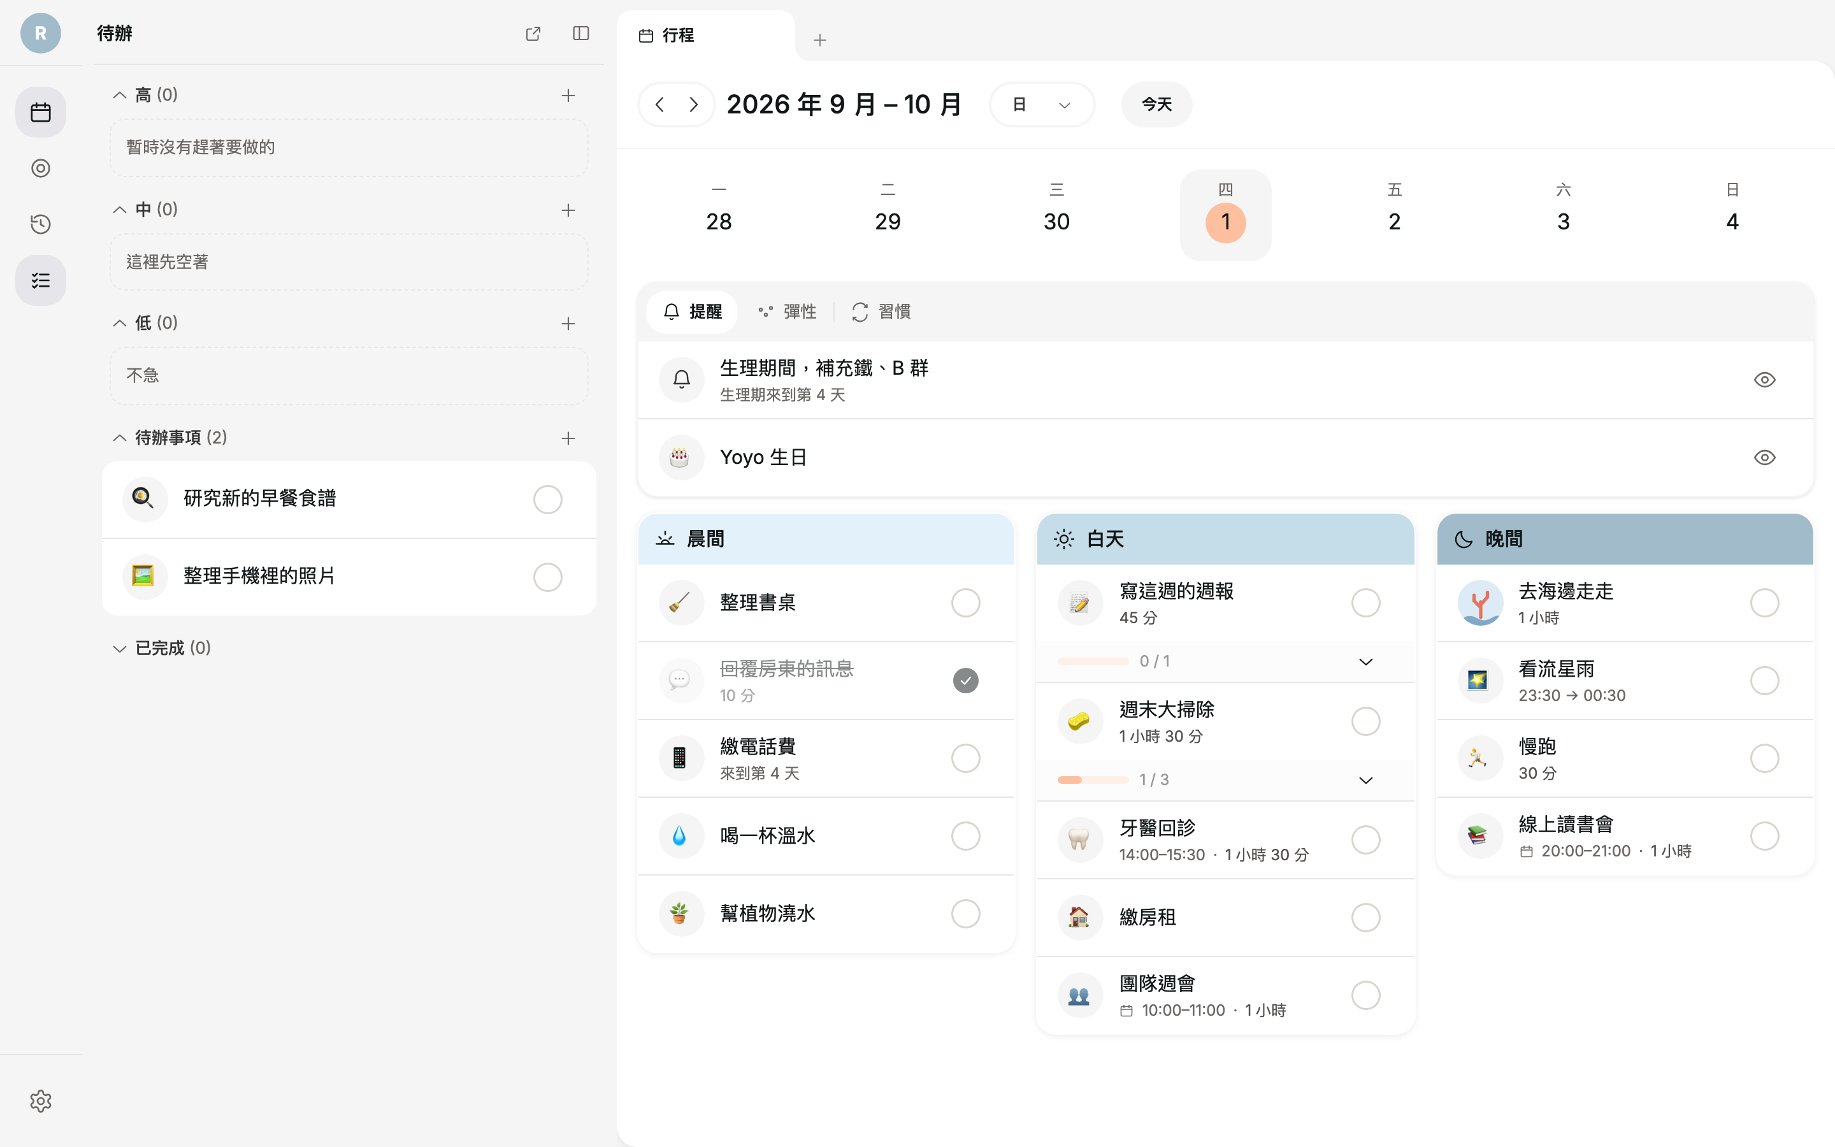Open the checklist icon in sidebar

(x=40, y=280)
